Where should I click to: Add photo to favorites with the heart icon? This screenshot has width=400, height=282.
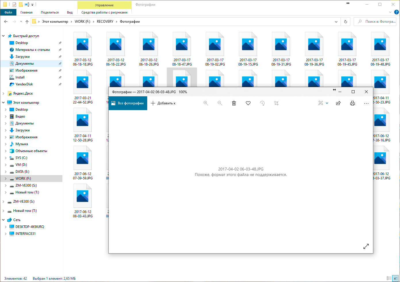(248, 103)
